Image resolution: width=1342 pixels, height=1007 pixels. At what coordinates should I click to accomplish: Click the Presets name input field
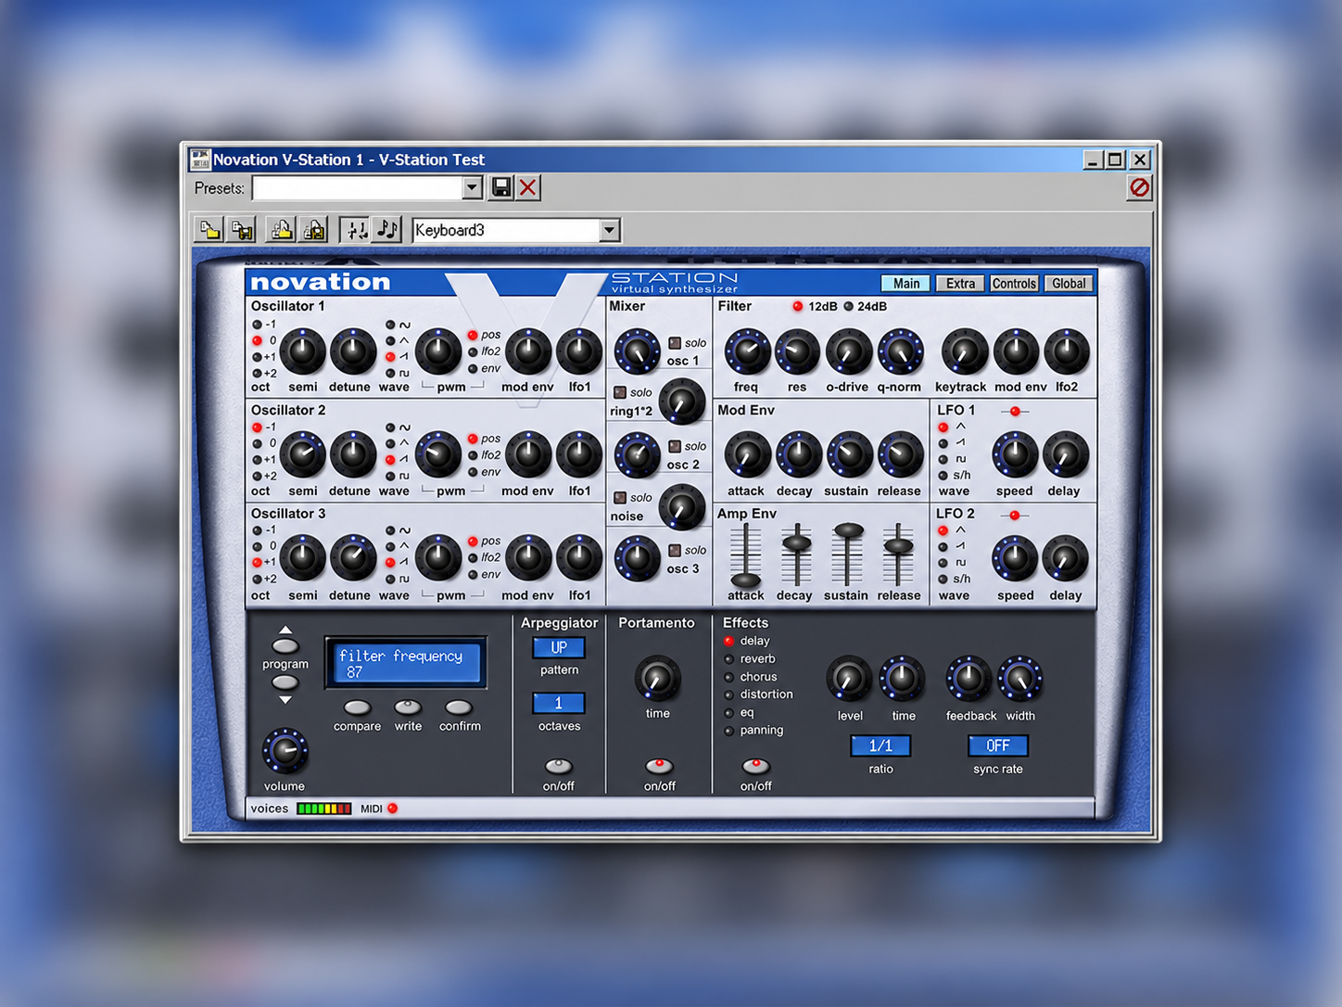pos(357,188)
